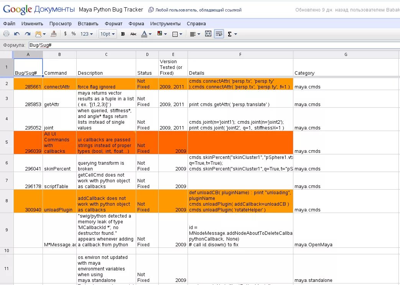Open the Просмотр menu

pyautogui.click(x=61, y=24)
